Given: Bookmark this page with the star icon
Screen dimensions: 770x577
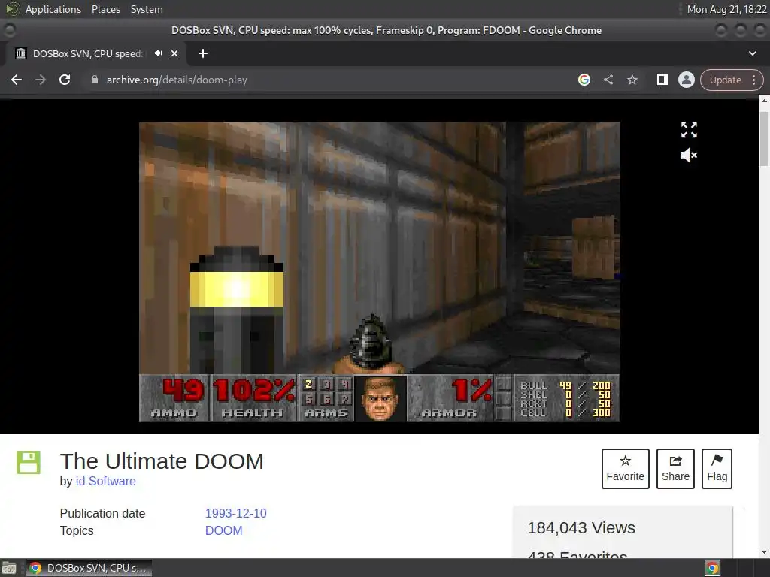Looking at the screenshot, I should point(632,80).
